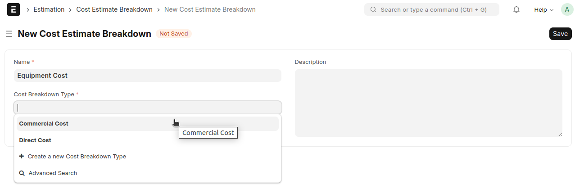Viewport: 575px width, 189px height.
Task: Select Commercial Cost from dropdown list
Action: 44,124
